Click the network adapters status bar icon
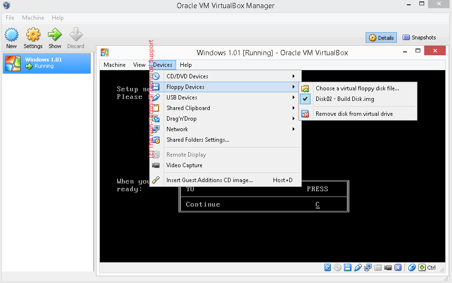 click(x=368, y=268)
